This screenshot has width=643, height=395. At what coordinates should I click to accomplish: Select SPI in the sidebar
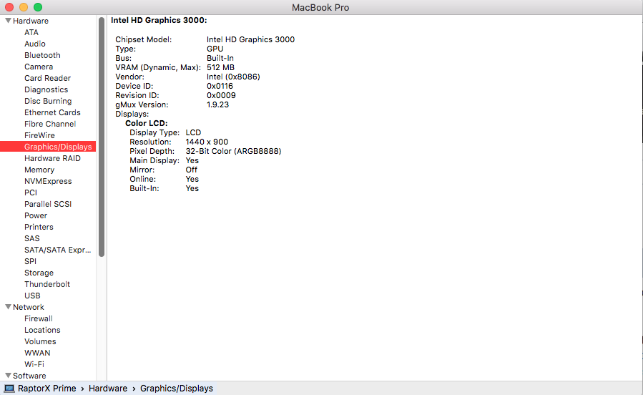(x=30, y=261)
